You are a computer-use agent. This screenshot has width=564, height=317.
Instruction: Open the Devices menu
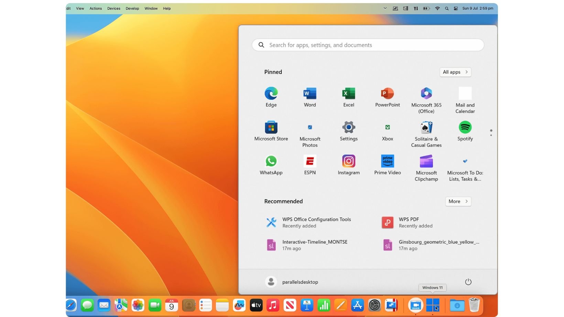click(113, 9)
